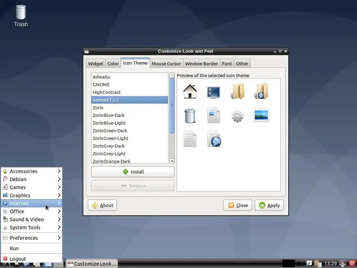357x268 pixels.
Task: Select the Zorin icon theme
Action: click(130, 107)
